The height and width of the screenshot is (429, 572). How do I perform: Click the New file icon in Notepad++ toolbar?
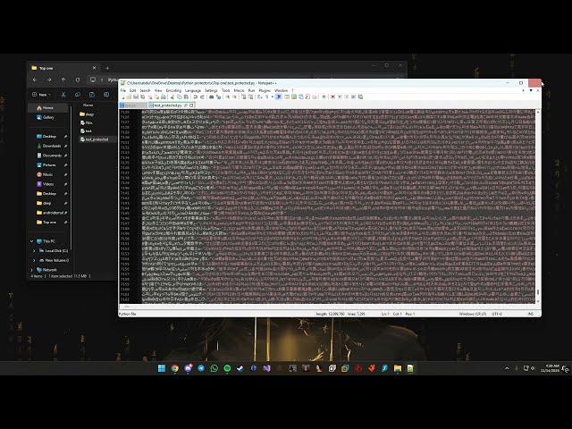pos(123,97)
